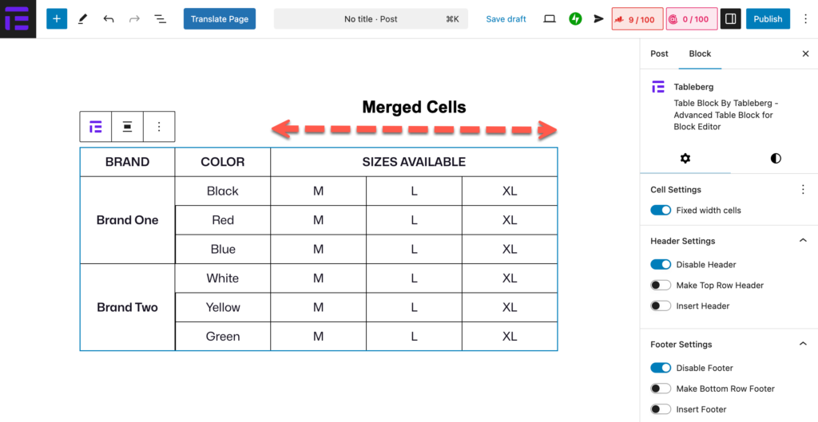
Task: Switch to the half-circle styles tab
Action: point(776,159)
